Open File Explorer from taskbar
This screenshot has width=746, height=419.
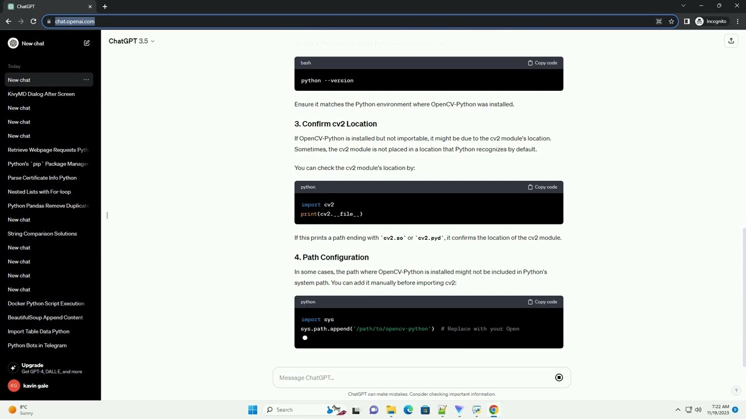[x=390, y=410]
